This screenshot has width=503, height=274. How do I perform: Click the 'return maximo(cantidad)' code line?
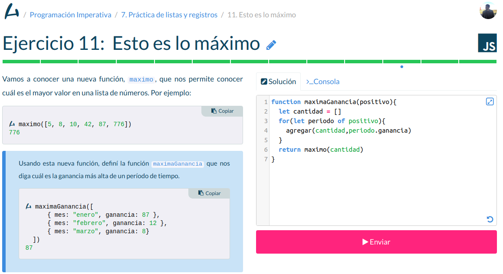tap(321, 150)
